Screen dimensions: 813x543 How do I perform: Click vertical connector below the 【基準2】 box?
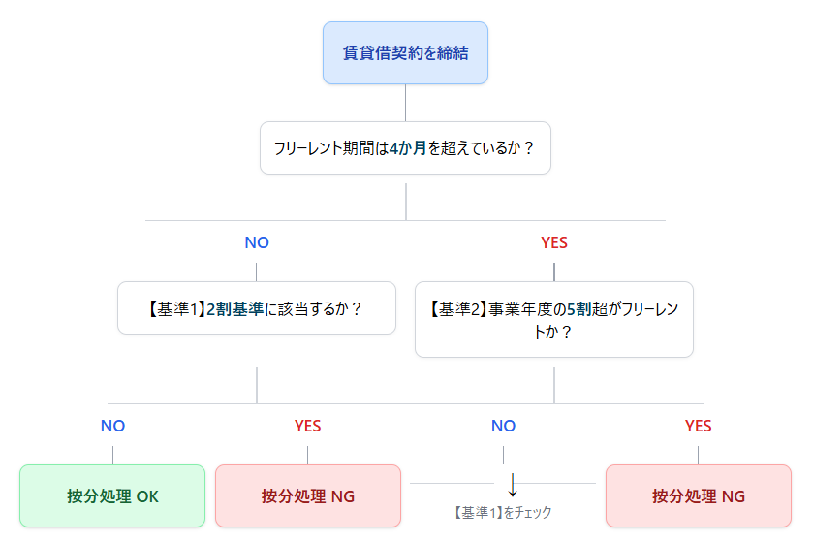[554, 384]
